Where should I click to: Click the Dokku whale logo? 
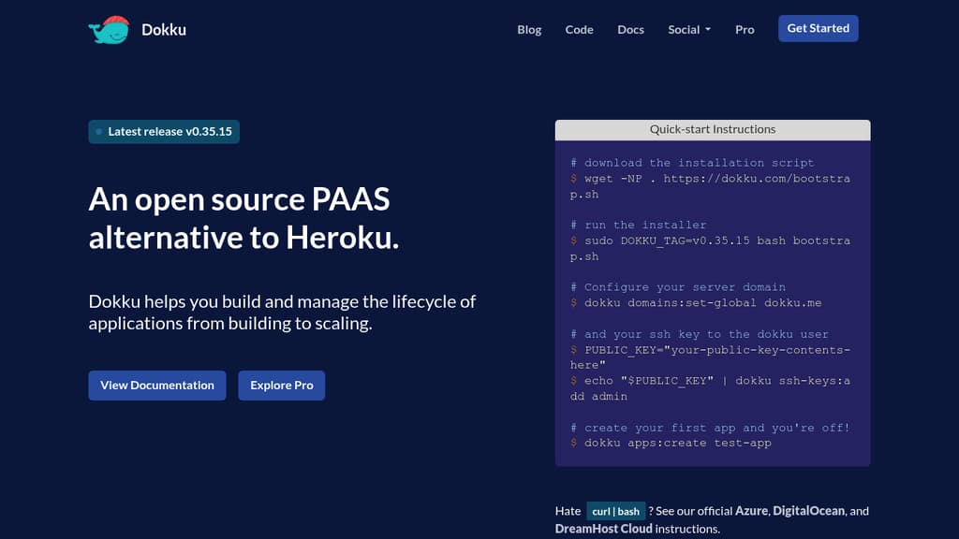point(108,30)
